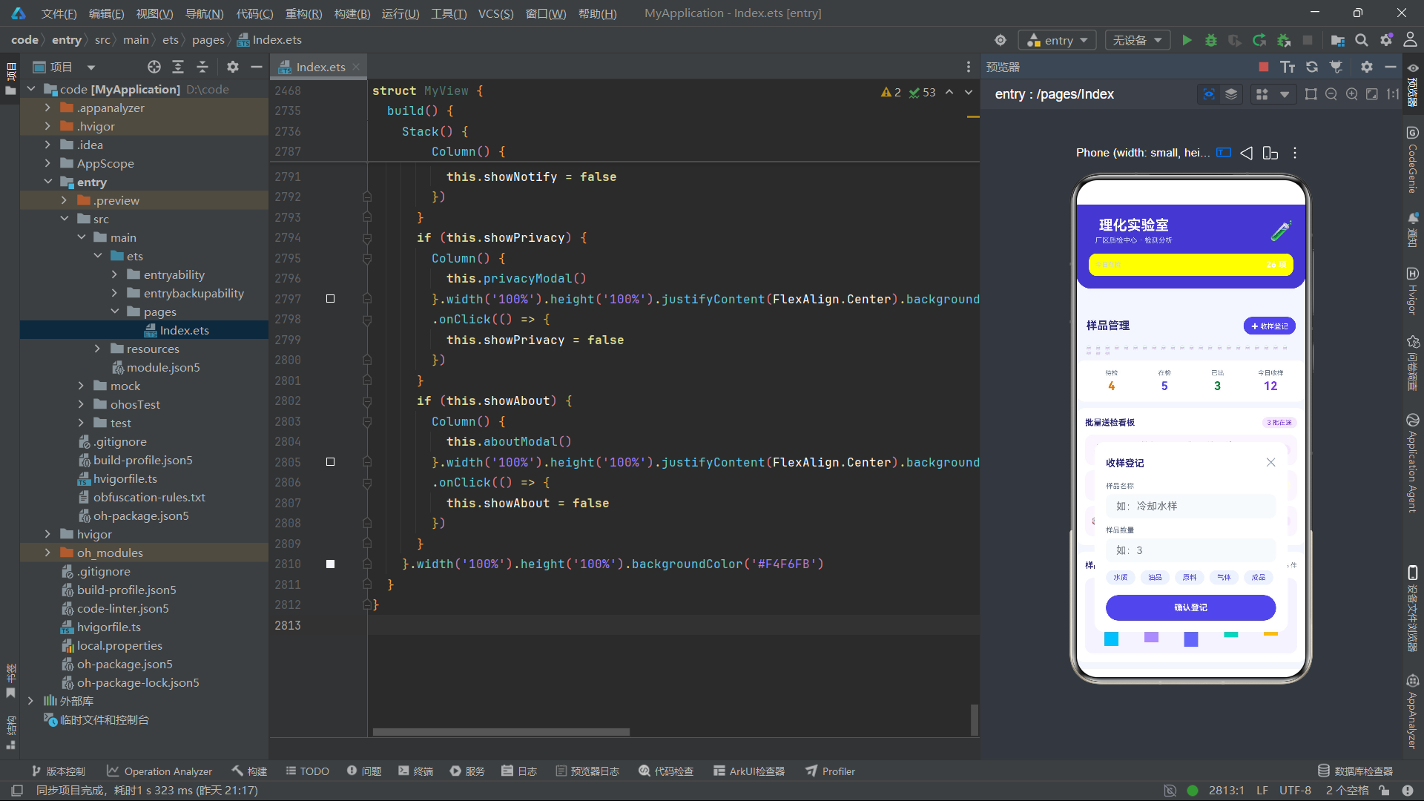This screenshot has width=1424, height=801.
Task: Toggle the previewer layers view
Action: pyautogui.click(x=1231, y=94)
